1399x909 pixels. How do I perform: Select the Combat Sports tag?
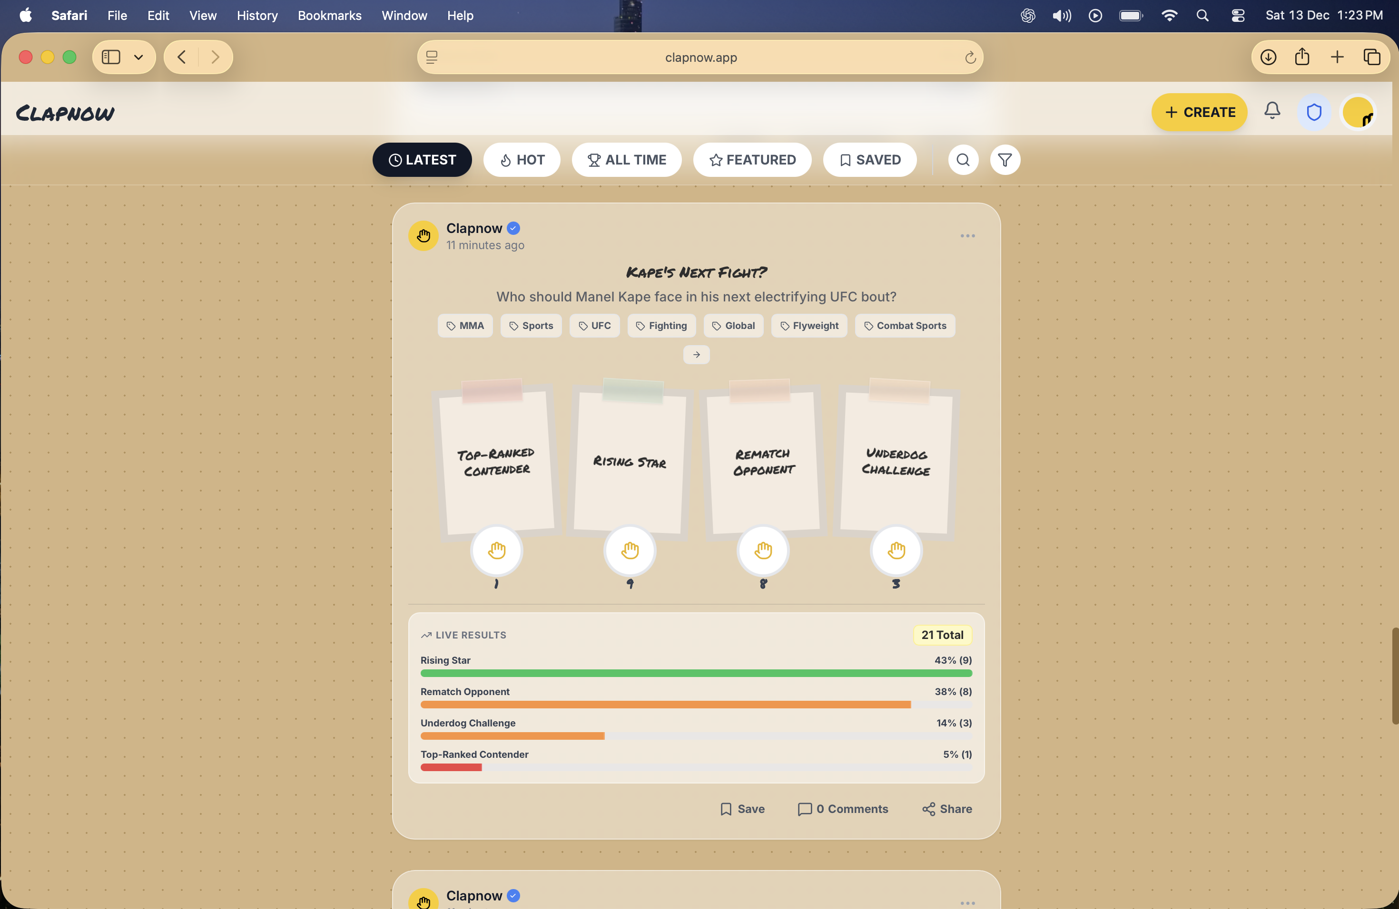click(x=905, y=325)
